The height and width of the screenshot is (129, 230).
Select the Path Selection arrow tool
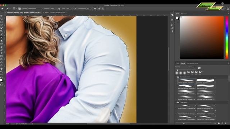point(1,53)
